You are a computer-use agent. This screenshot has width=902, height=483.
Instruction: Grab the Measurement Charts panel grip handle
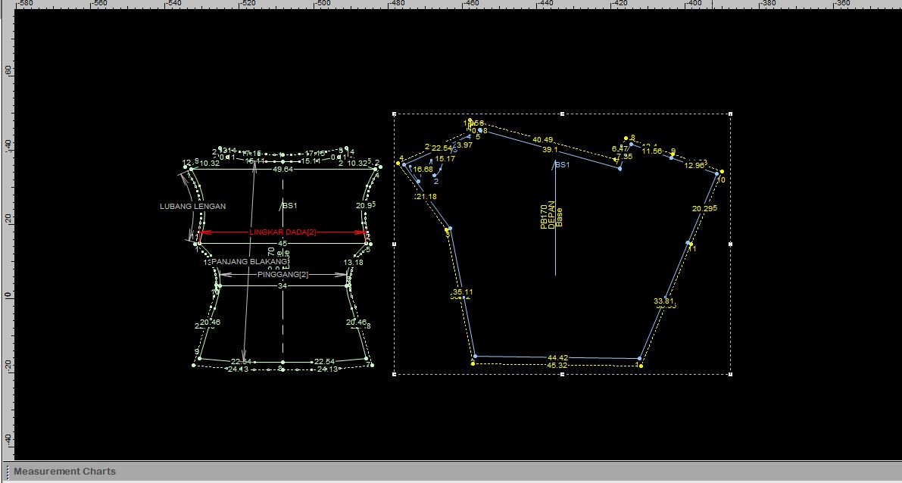pos(8,471)
